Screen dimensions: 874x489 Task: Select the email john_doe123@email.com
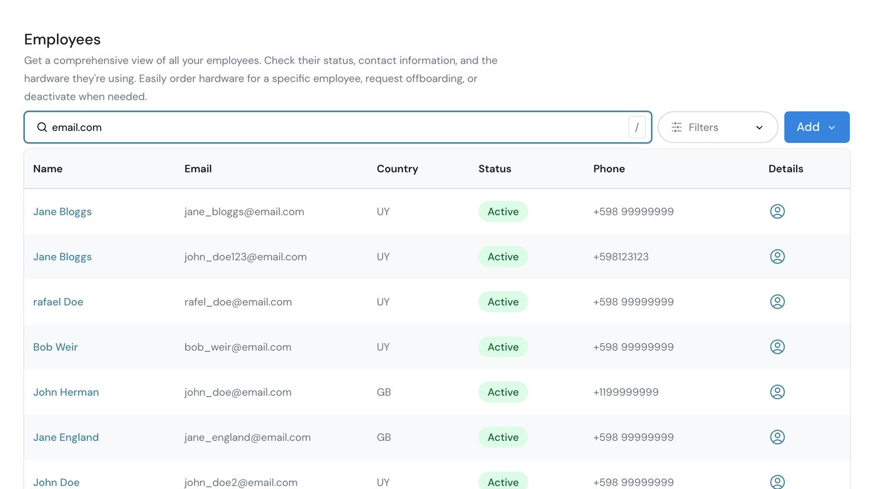click(246, 256)
